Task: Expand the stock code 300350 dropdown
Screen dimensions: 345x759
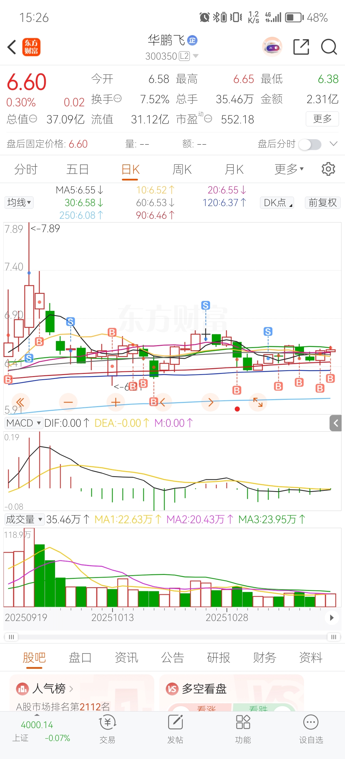Action: pos(196,56)
